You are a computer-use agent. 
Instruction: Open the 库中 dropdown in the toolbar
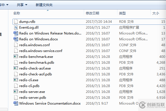4,5
